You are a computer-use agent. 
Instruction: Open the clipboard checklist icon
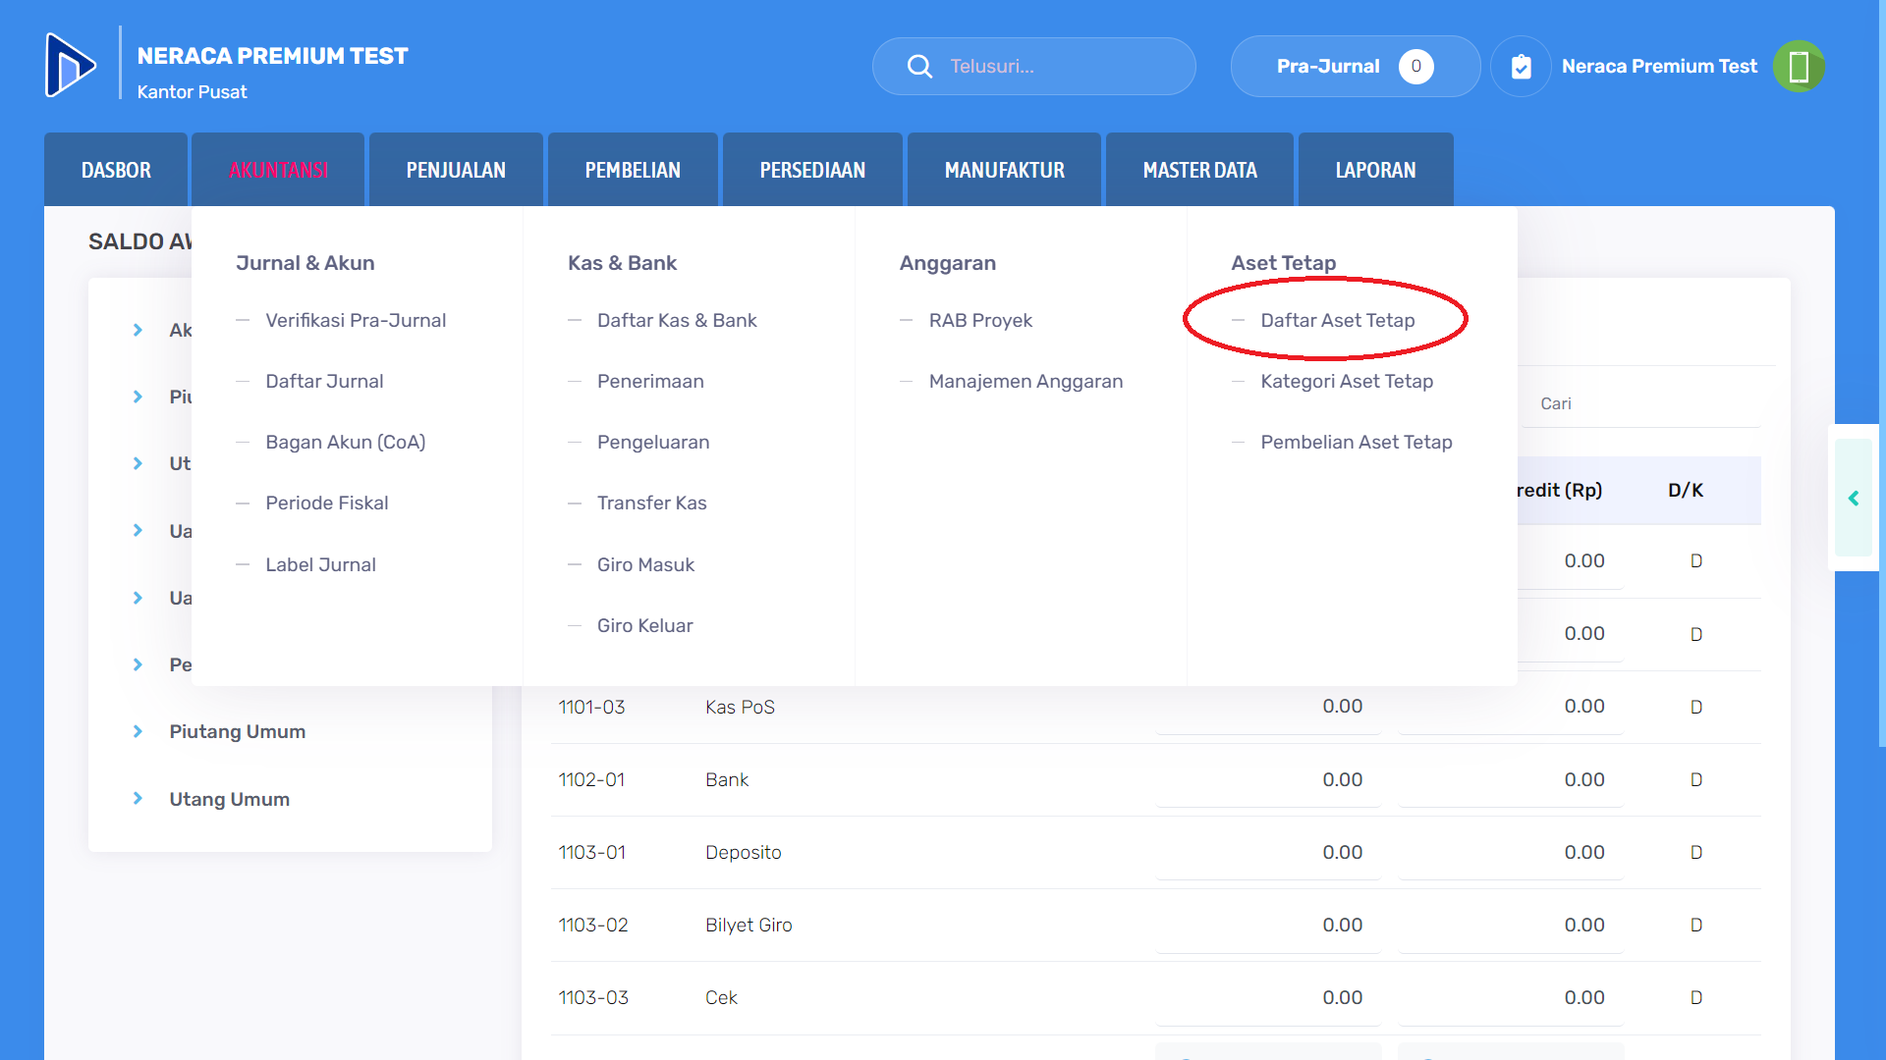pos(1521,66)
